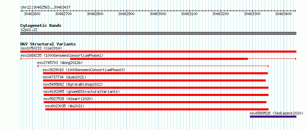Click ruler position 30463400
This screenshot has width=306, height=130.
coord(284,14)
